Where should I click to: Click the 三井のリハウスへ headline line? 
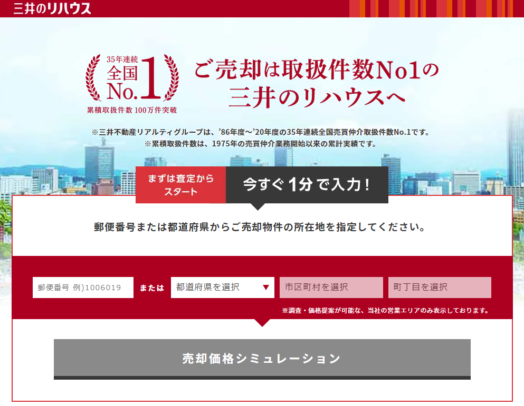point(317,98)
